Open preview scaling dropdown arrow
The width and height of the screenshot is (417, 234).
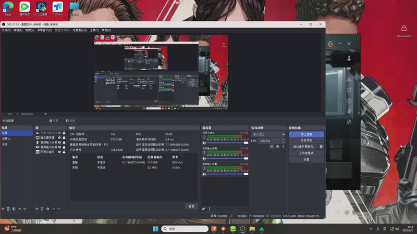click(x=45, y=114)
